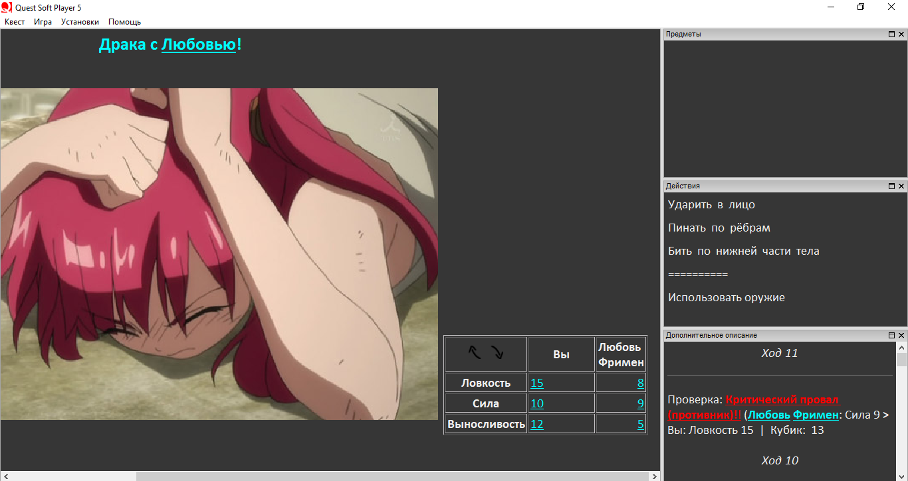Maximize the Действия panel

click(891, 186)
